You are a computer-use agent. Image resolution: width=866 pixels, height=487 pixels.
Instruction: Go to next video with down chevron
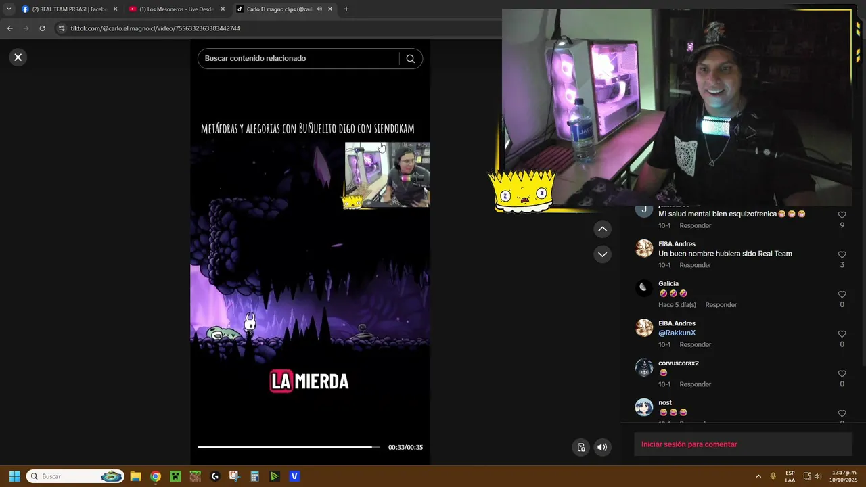(x=602, y=254)
